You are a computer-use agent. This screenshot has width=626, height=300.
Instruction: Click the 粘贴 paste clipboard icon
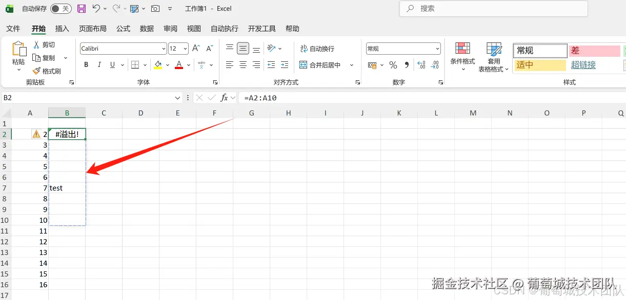coord(18,49)
